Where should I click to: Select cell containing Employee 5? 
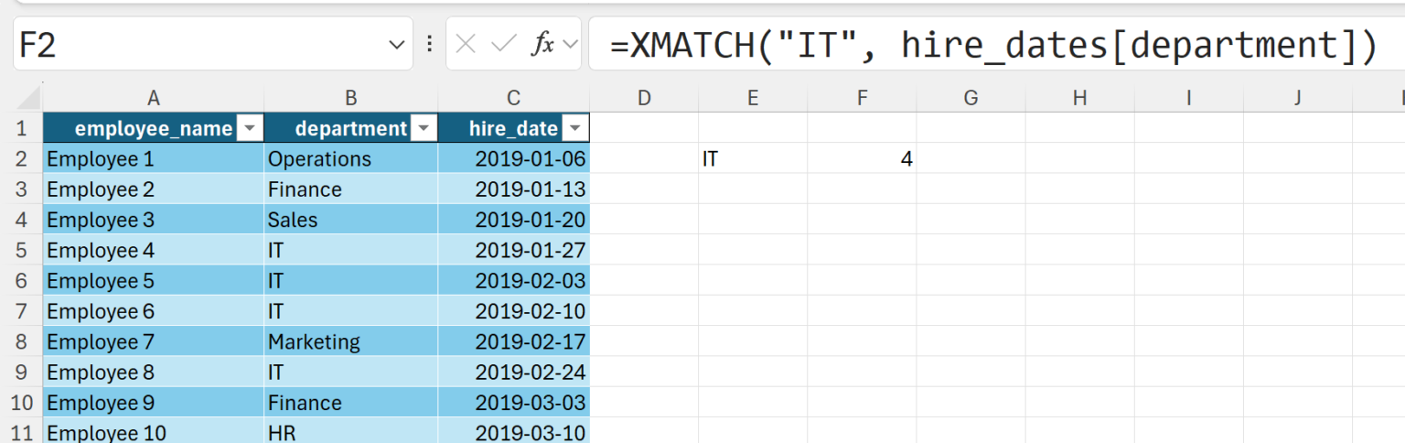coord(154,280)
